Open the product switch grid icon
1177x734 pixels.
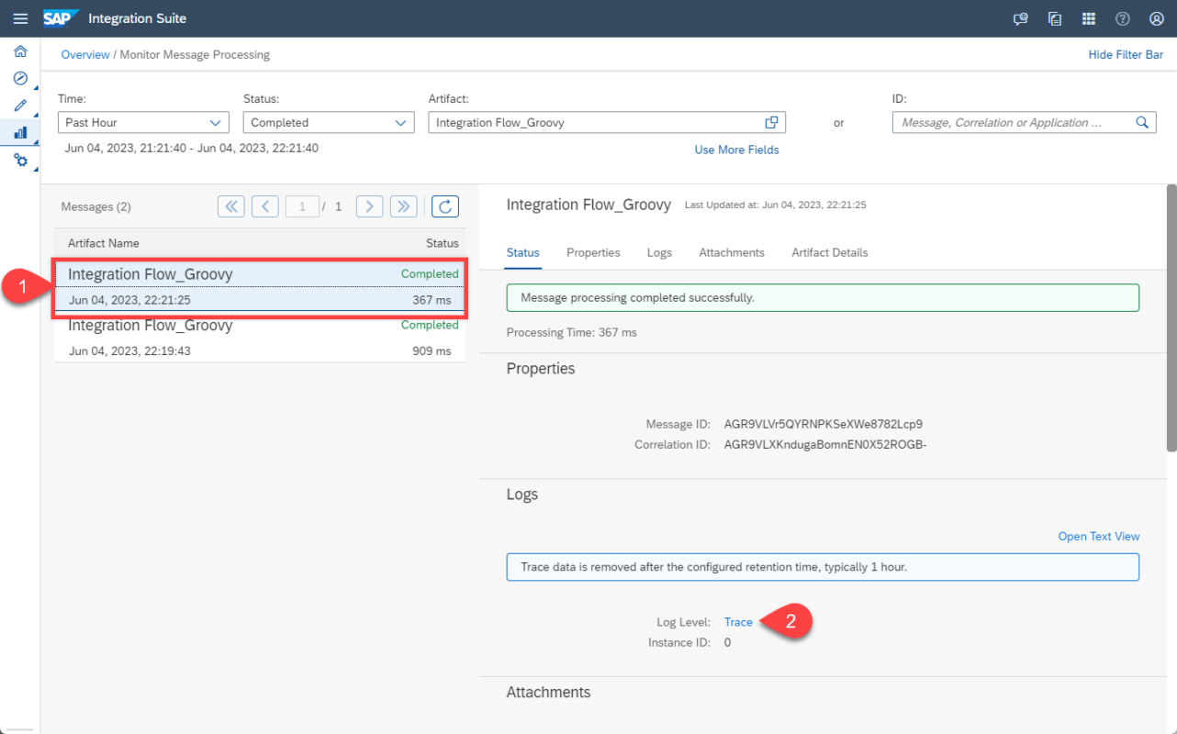[x=1089, y=18]
